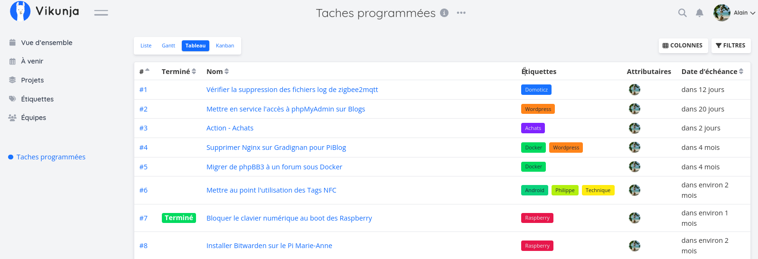
Task: Open Vue d'ensemble in the sidebar
Action: click(x=47, y=43)
